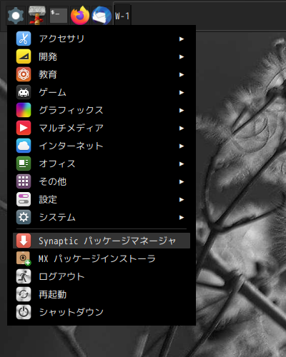This screenshot has width=286, height=357.
Task: Open the インターネット menu category
Action: [102, 146]
